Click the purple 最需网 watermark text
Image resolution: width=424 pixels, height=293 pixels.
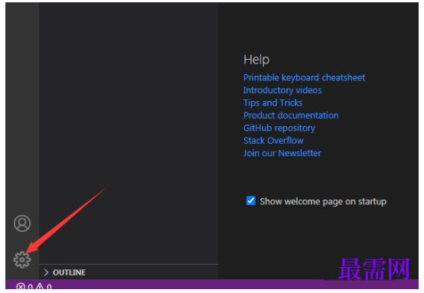(x=373, y=269)
